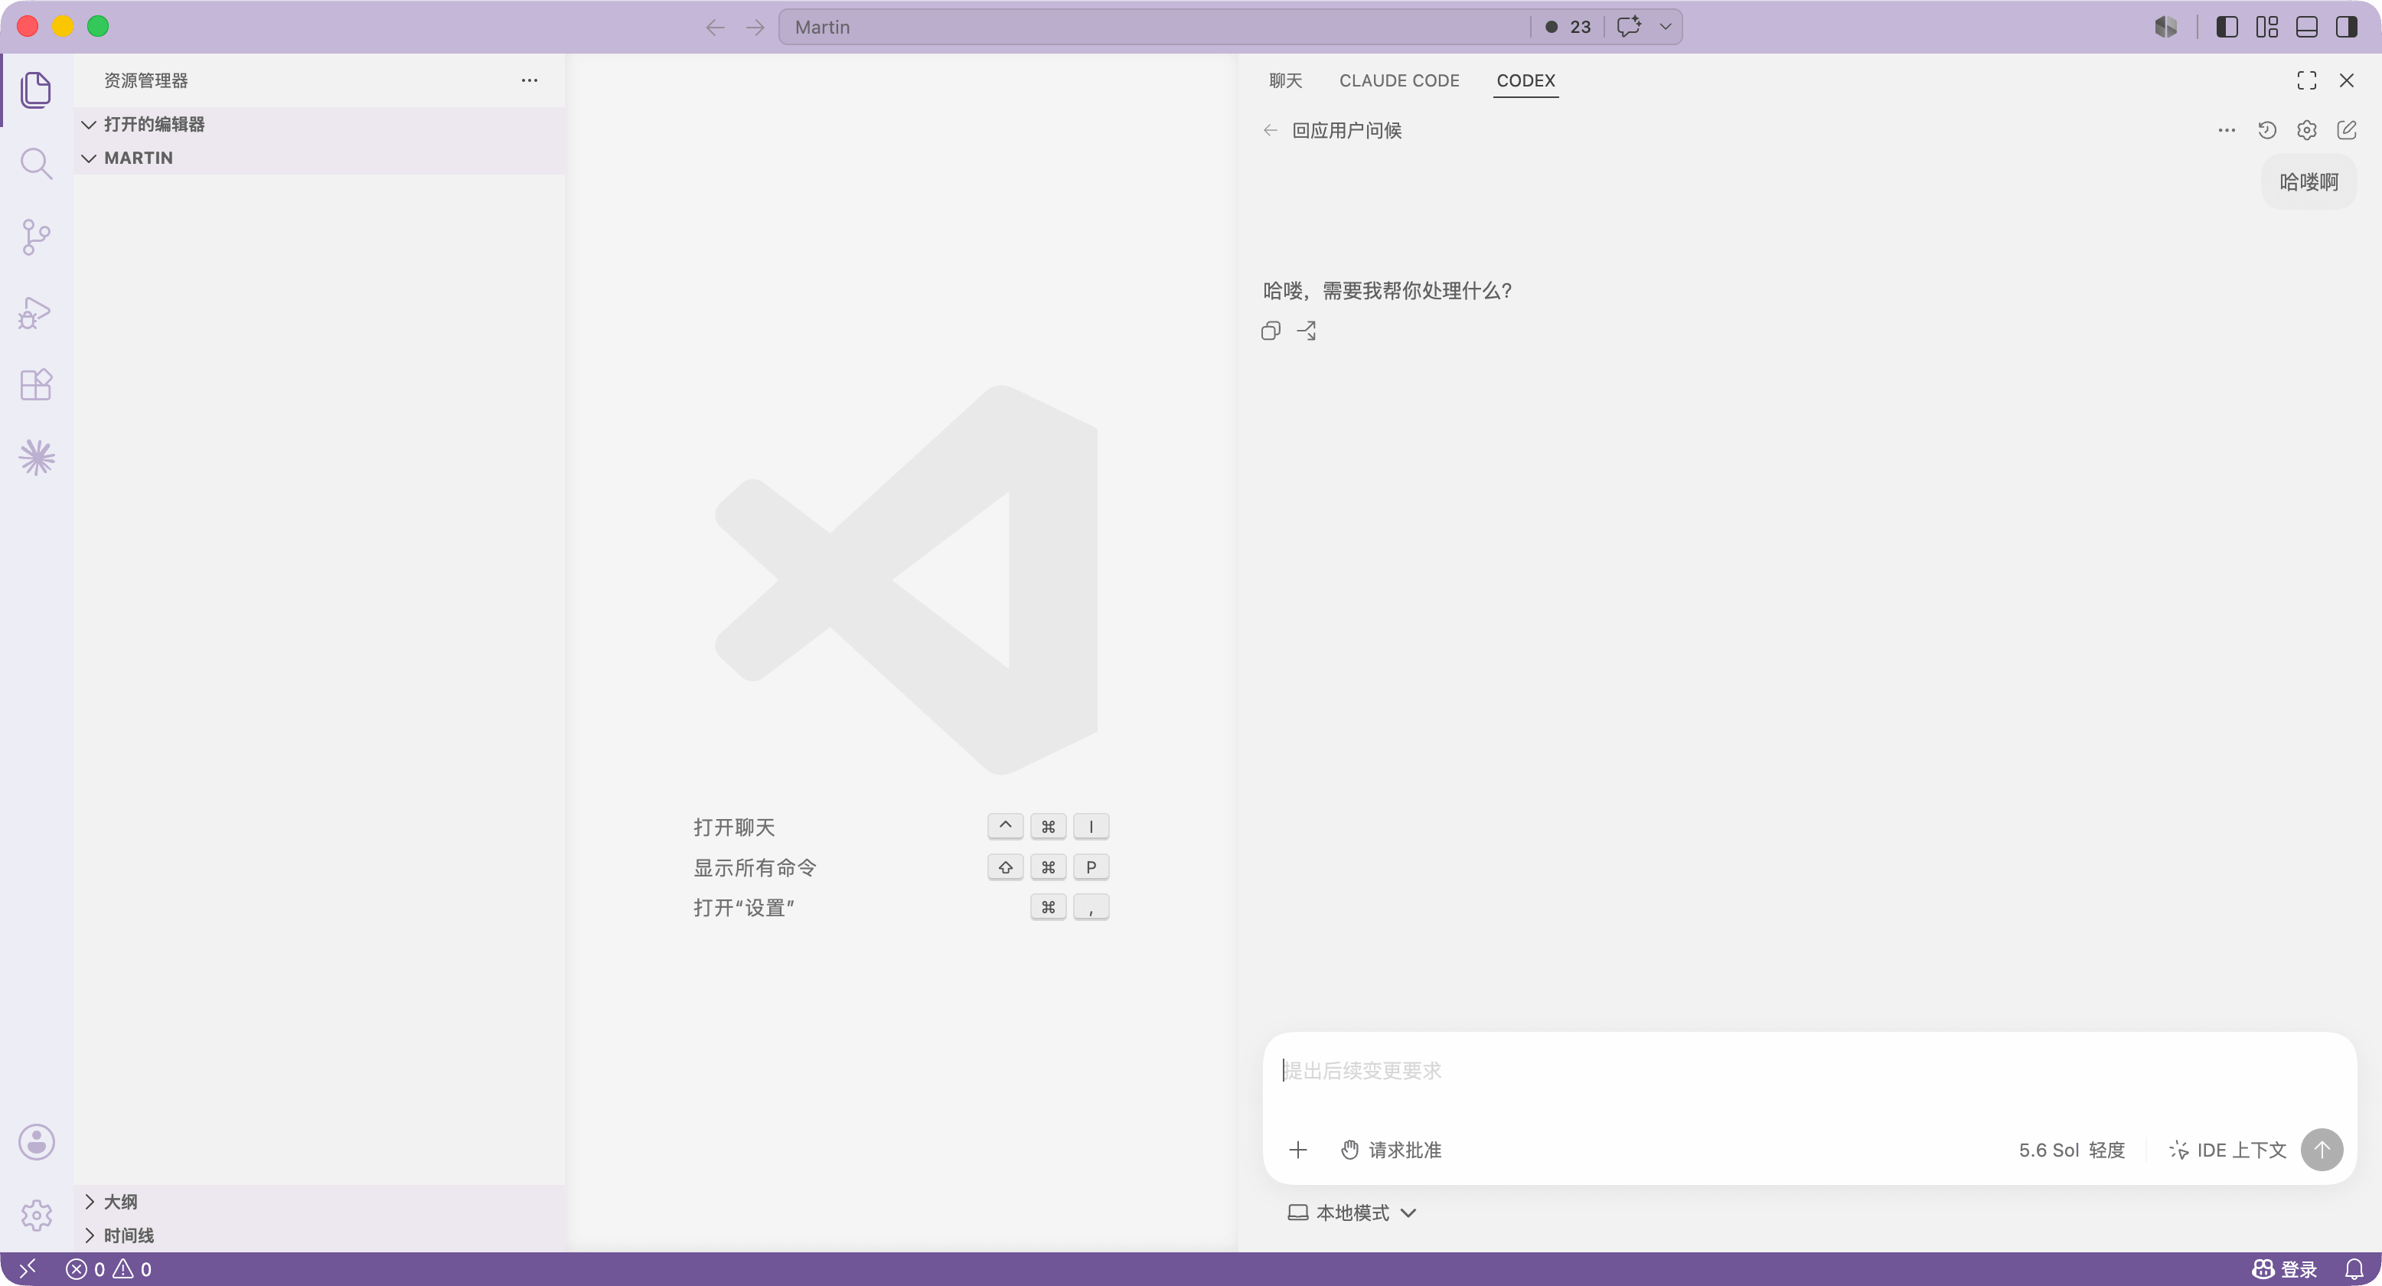This screenshot has height=1286, width=2382.
Task: Select the CODEX tab
Action: click(1525, 80)
